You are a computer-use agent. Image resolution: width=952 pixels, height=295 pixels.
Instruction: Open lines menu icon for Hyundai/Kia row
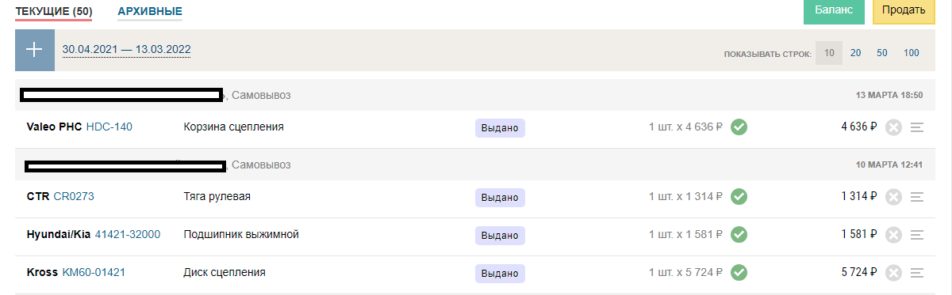(x=918, y=235)
